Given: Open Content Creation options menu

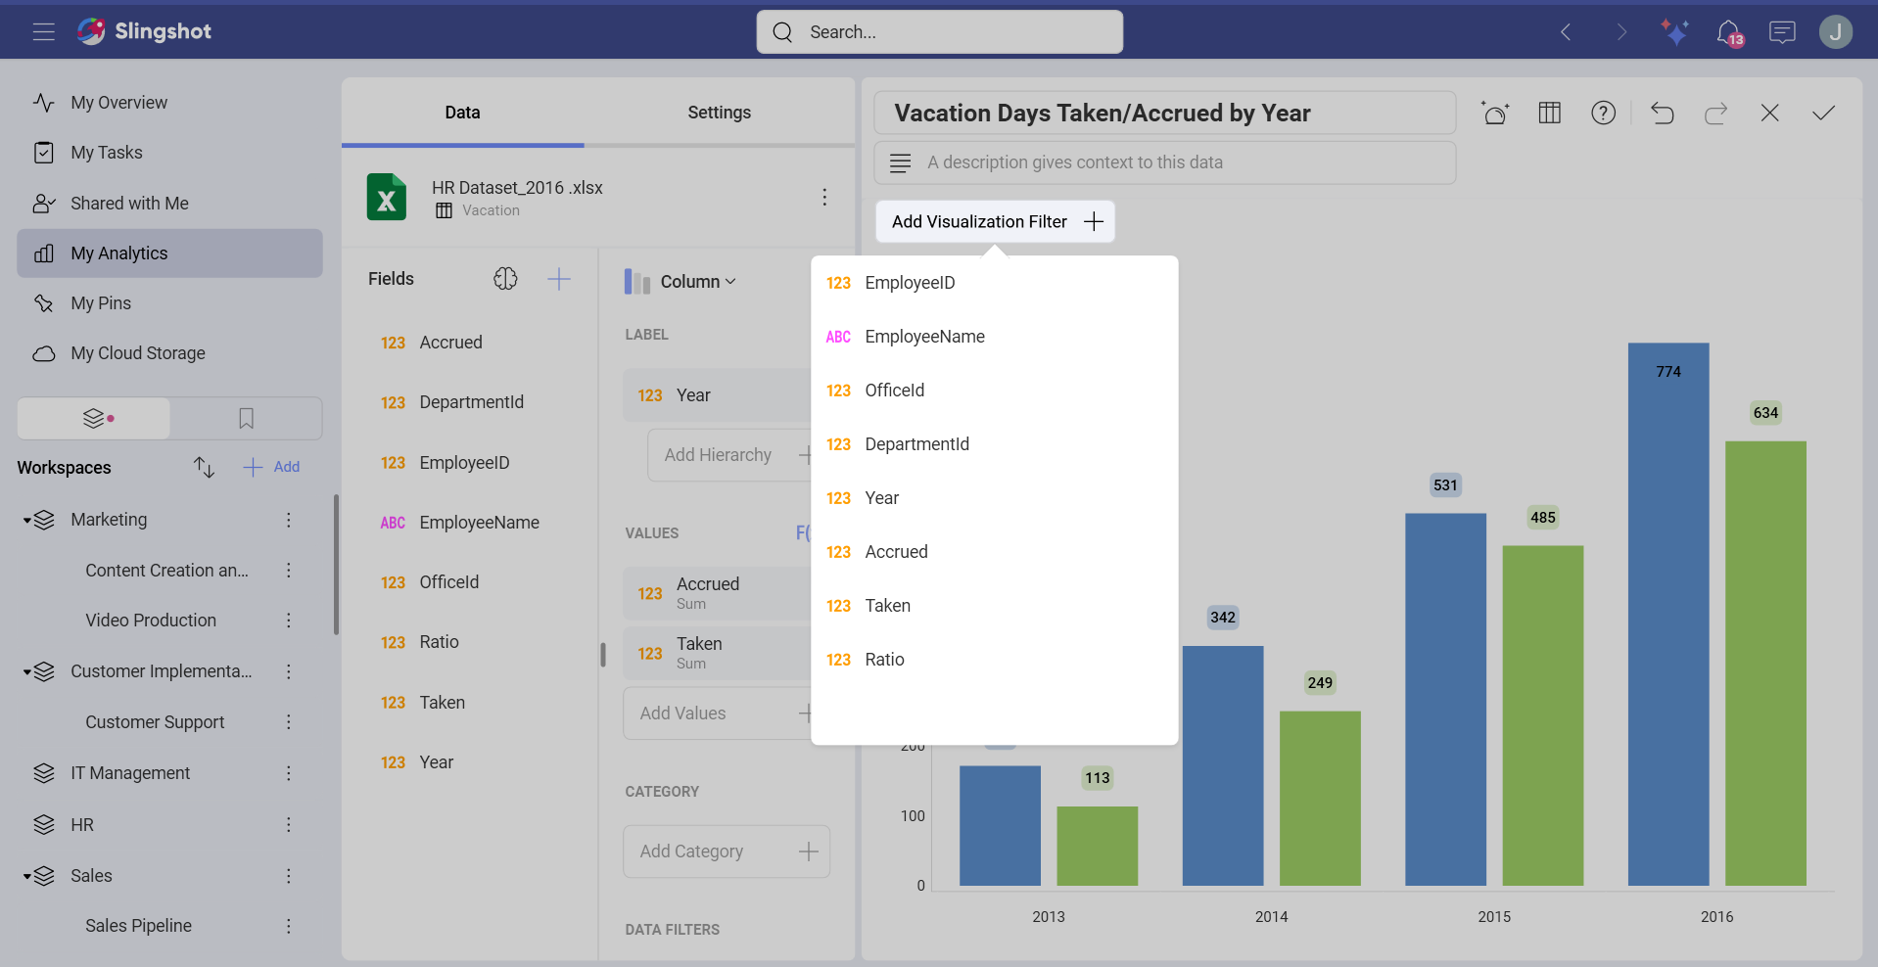Looking at the screenshot, I should pos(289,571).
